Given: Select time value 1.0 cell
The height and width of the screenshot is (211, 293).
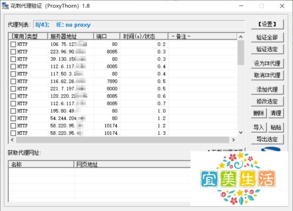Looking at the screenshot, I should click(162, 111).
